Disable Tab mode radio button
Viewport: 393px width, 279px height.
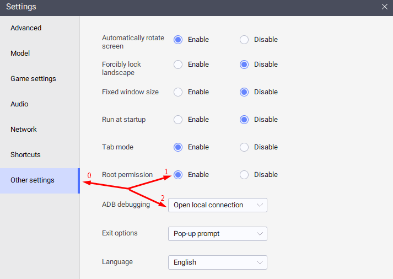point(244,147)
